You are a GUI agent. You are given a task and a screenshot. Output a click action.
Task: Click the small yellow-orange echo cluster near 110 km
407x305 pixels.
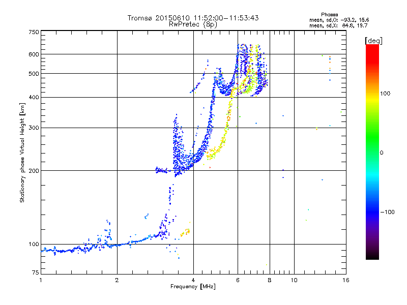pos(185,232)
